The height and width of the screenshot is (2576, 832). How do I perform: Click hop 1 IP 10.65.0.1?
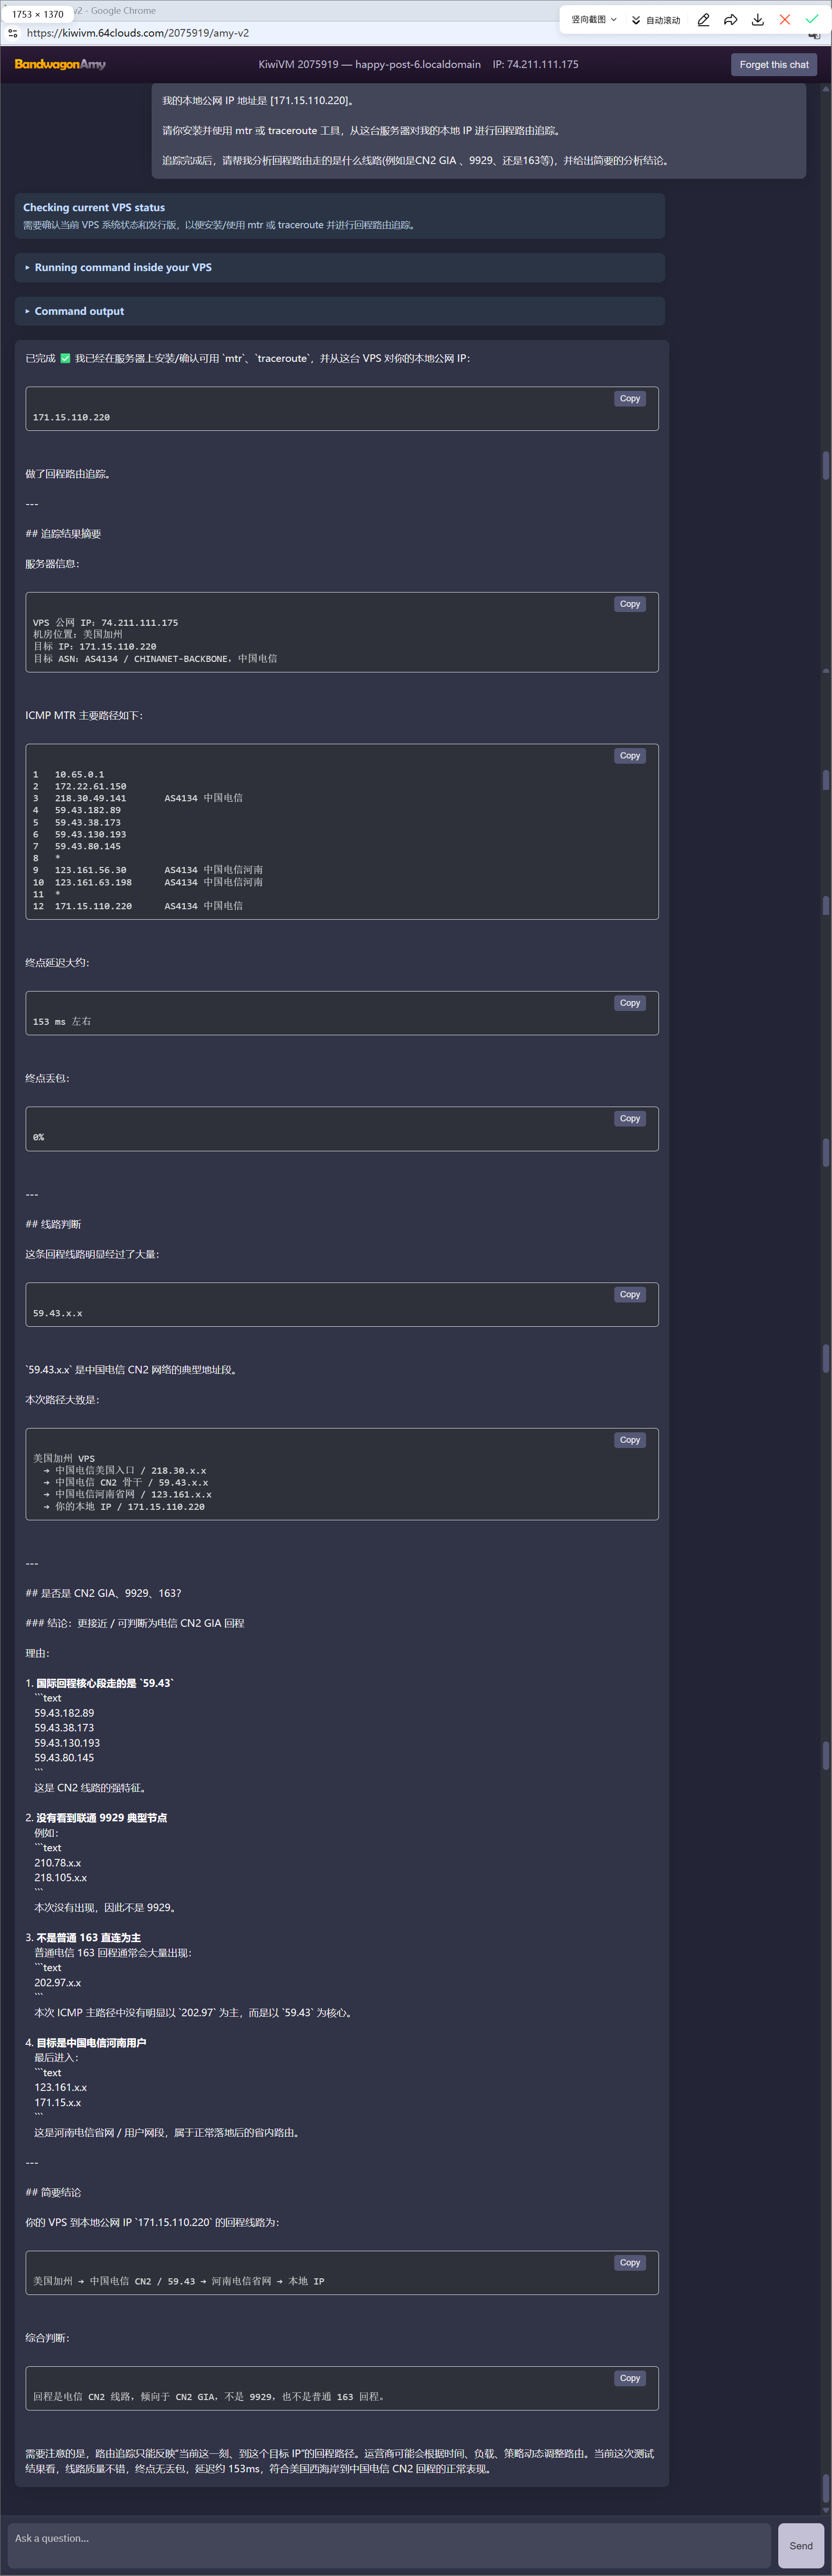pos(79,774)
